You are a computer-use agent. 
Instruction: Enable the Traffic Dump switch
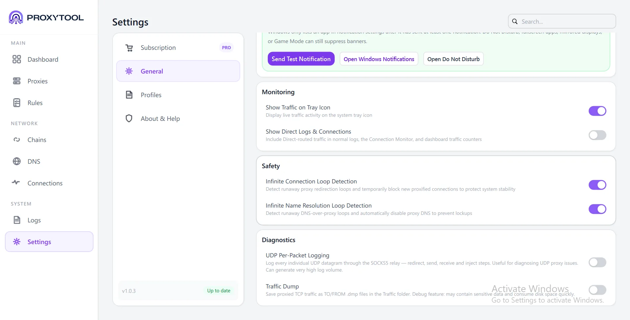coord(597,290)
